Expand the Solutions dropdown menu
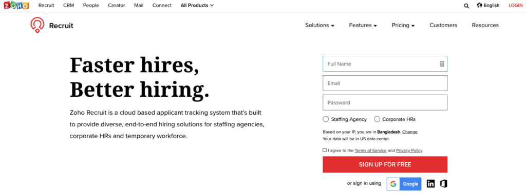Image resolution: width=526 pixels, height=195 pixels. pos(320,26)
